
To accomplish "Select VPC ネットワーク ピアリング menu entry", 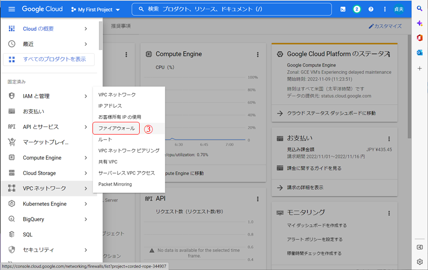I will coord(129,150).
